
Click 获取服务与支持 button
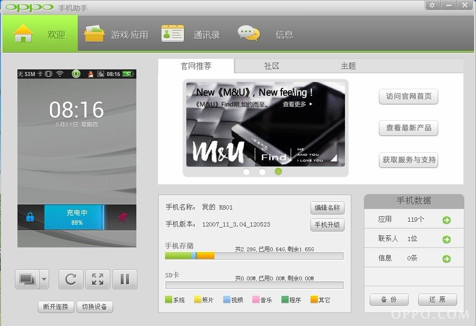point(408,160)
